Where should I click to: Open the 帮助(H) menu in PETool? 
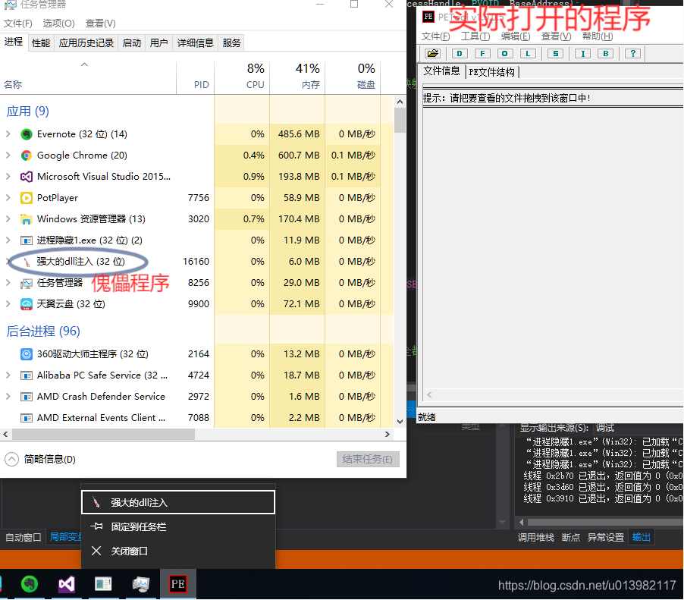tap(598, 36)
